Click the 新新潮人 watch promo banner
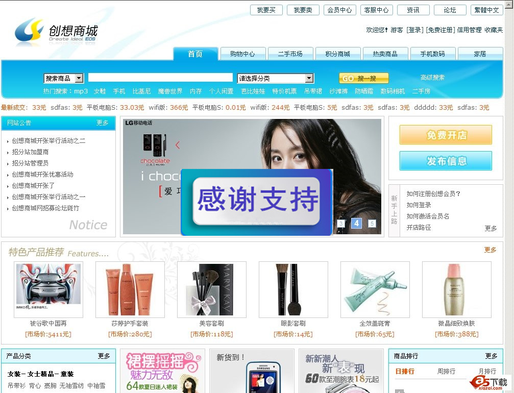The width and height of the screenshot is (514, 393). point(341,371)
